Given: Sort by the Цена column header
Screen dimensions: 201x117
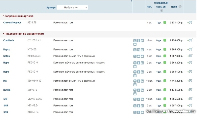Looking at the screenshot, I should coord(174,7).
